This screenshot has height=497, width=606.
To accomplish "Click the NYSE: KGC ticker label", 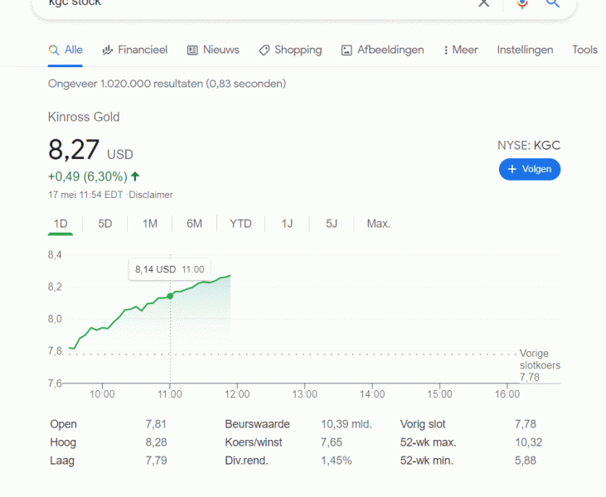I will point(529,146).
